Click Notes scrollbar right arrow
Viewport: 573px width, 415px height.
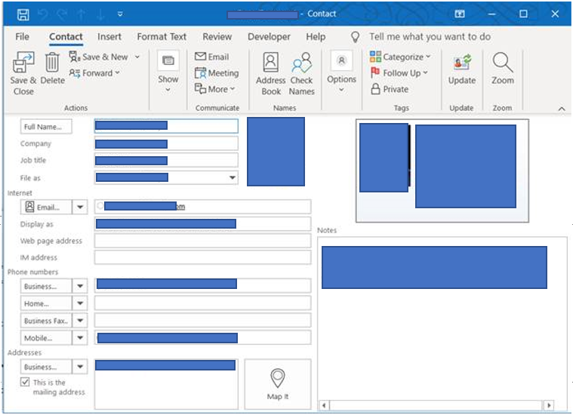pyautogui.click(x=548, y=405)
